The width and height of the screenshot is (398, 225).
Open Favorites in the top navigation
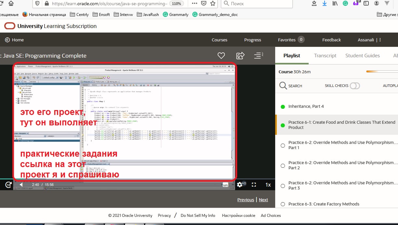coord(291,40)
